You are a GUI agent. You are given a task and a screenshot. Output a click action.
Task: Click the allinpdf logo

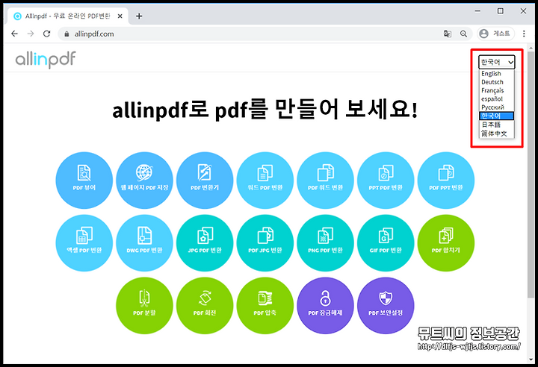[x=46, y=60]
